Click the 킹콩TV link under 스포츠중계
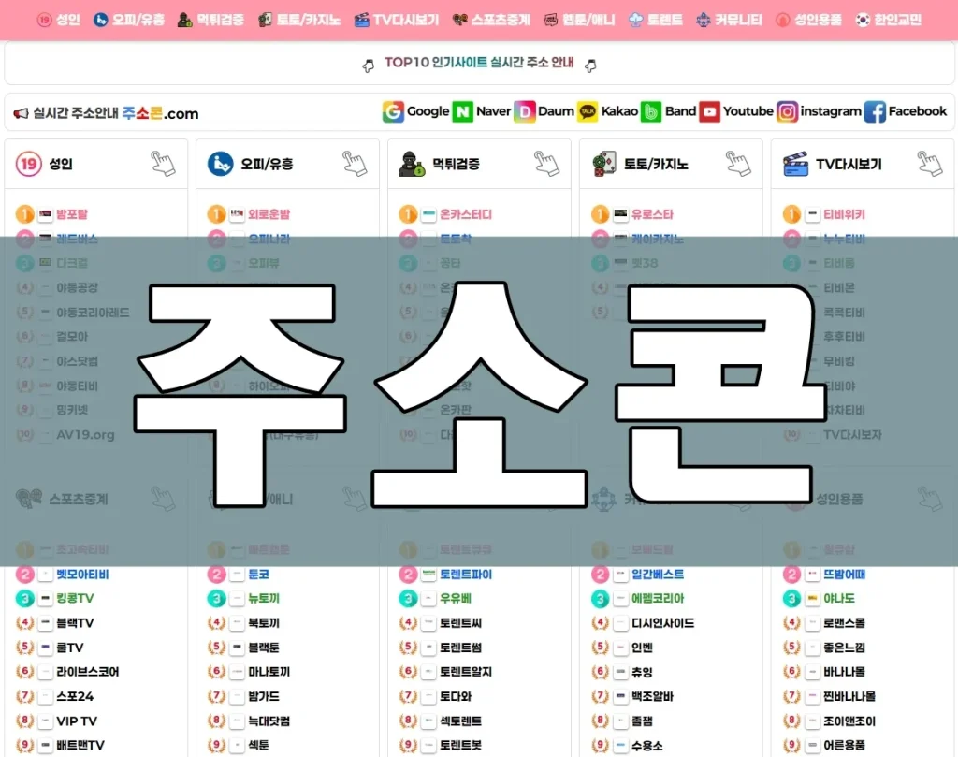The width and height of the screenshot is (958, 757). (73, 598)
